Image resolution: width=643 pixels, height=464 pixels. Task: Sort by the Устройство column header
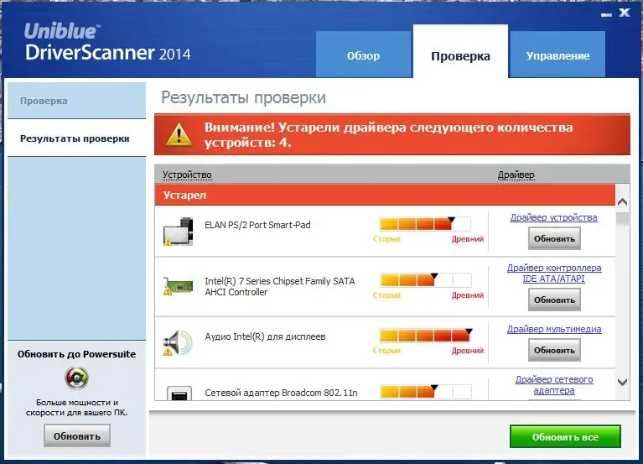[x=187, y=175]
